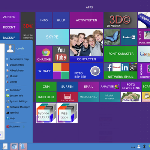Open the DTP Publish tile
The image size is (150, 150).
[x=144, y=37]
